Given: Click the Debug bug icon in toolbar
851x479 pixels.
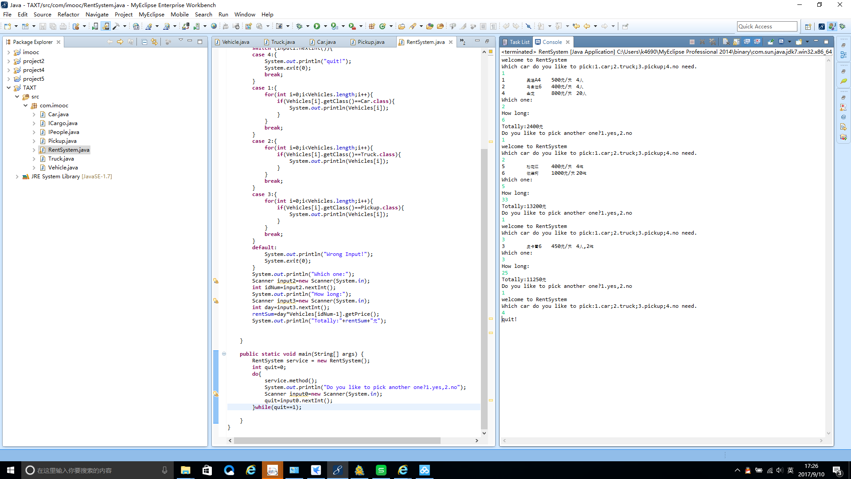Looking at the screenshot, I should (x=300, y=27).
